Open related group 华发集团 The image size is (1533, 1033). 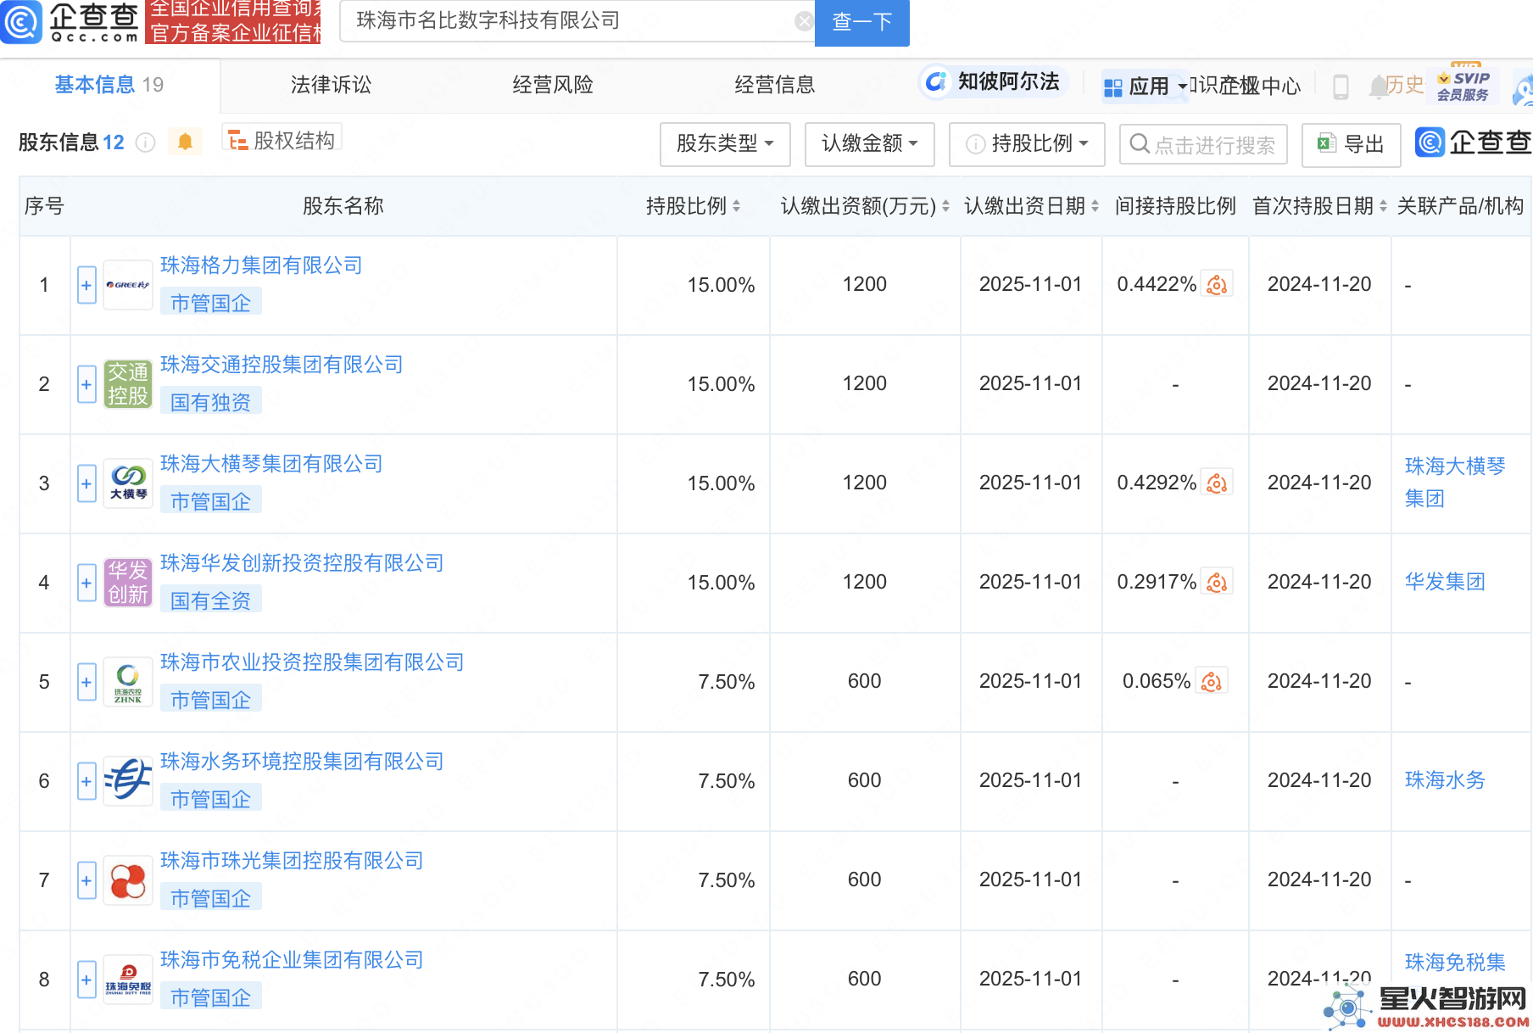point(1445,582)
